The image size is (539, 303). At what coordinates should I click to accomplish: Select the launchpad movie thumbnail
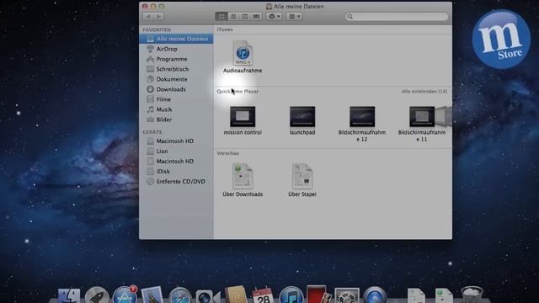pyautogui.click(x=302, y=116)
